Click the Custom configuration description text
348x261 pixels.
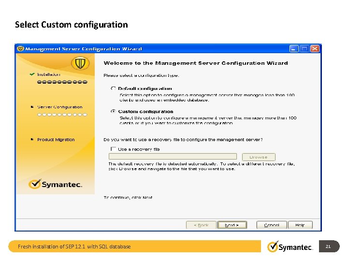(208, 120)
